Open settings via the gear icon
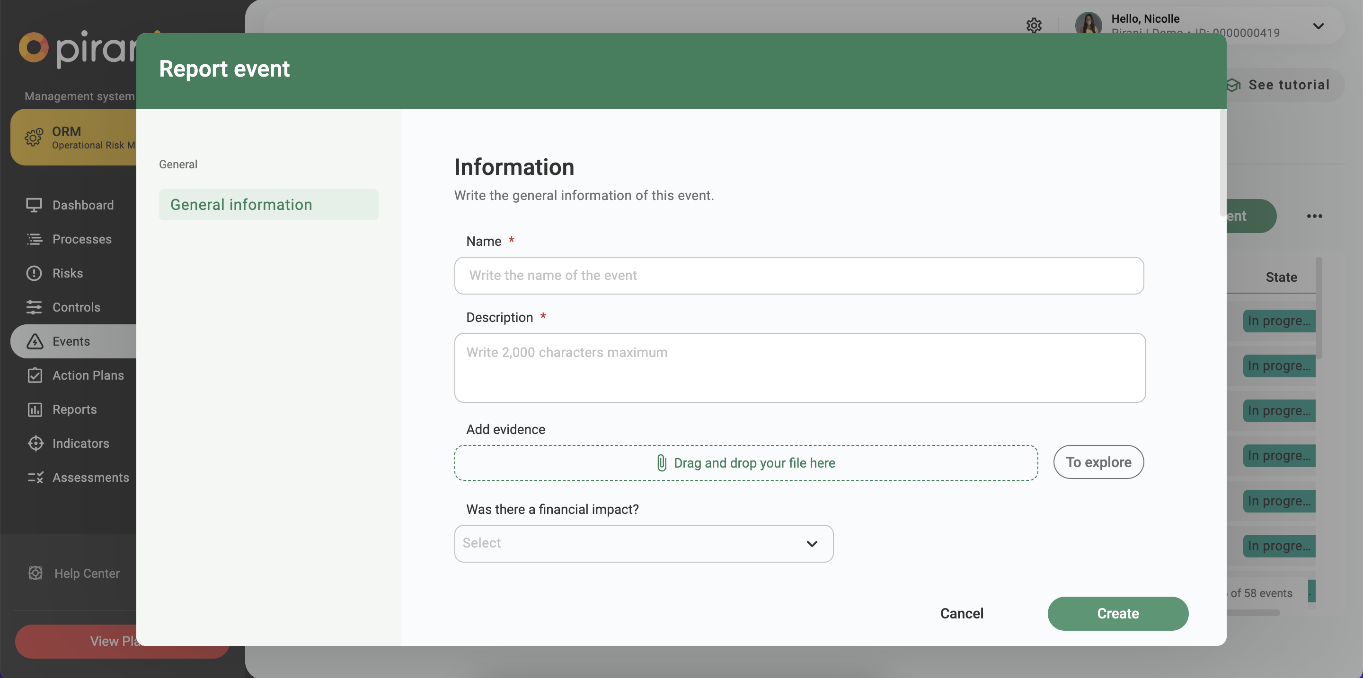1363x678 pixels. (1033, 25)
